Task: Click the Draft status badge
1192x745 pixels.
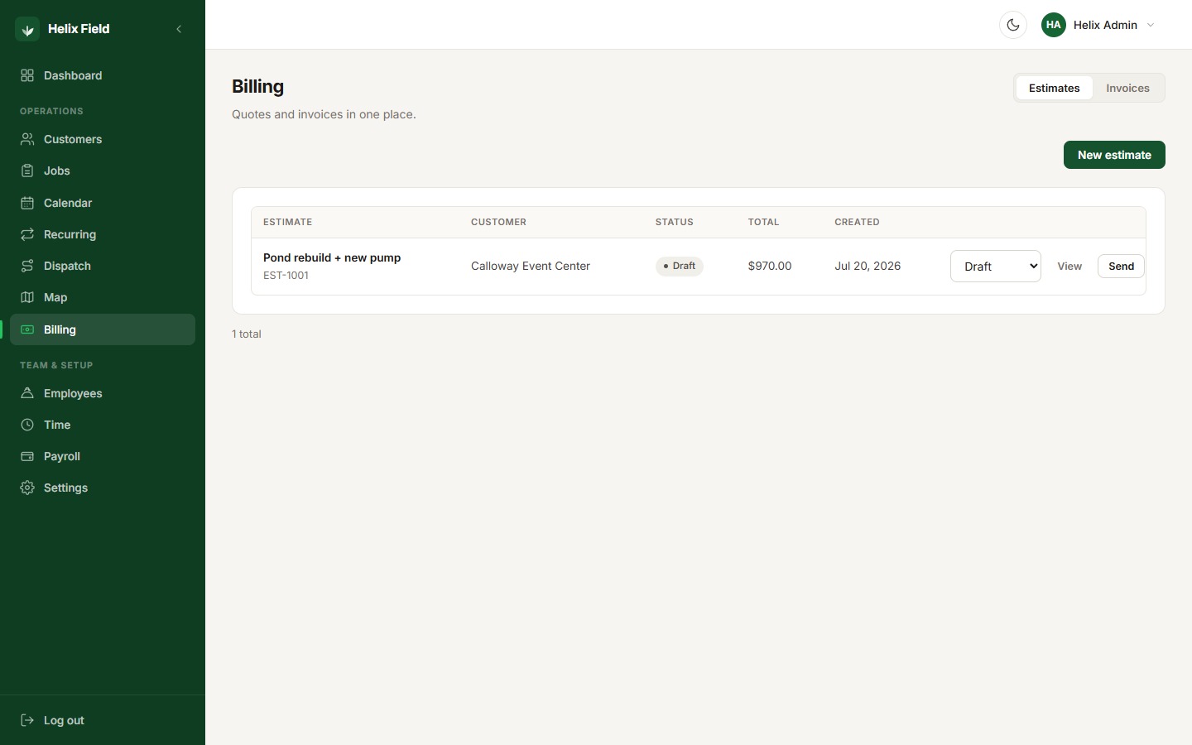Action: tap(680, 266)
